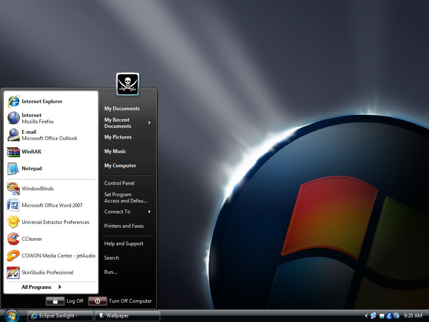The height and width of the screenshot is (322, 429).
Task: Open Control Panel from the Start menu
Action: click(119, 183)
